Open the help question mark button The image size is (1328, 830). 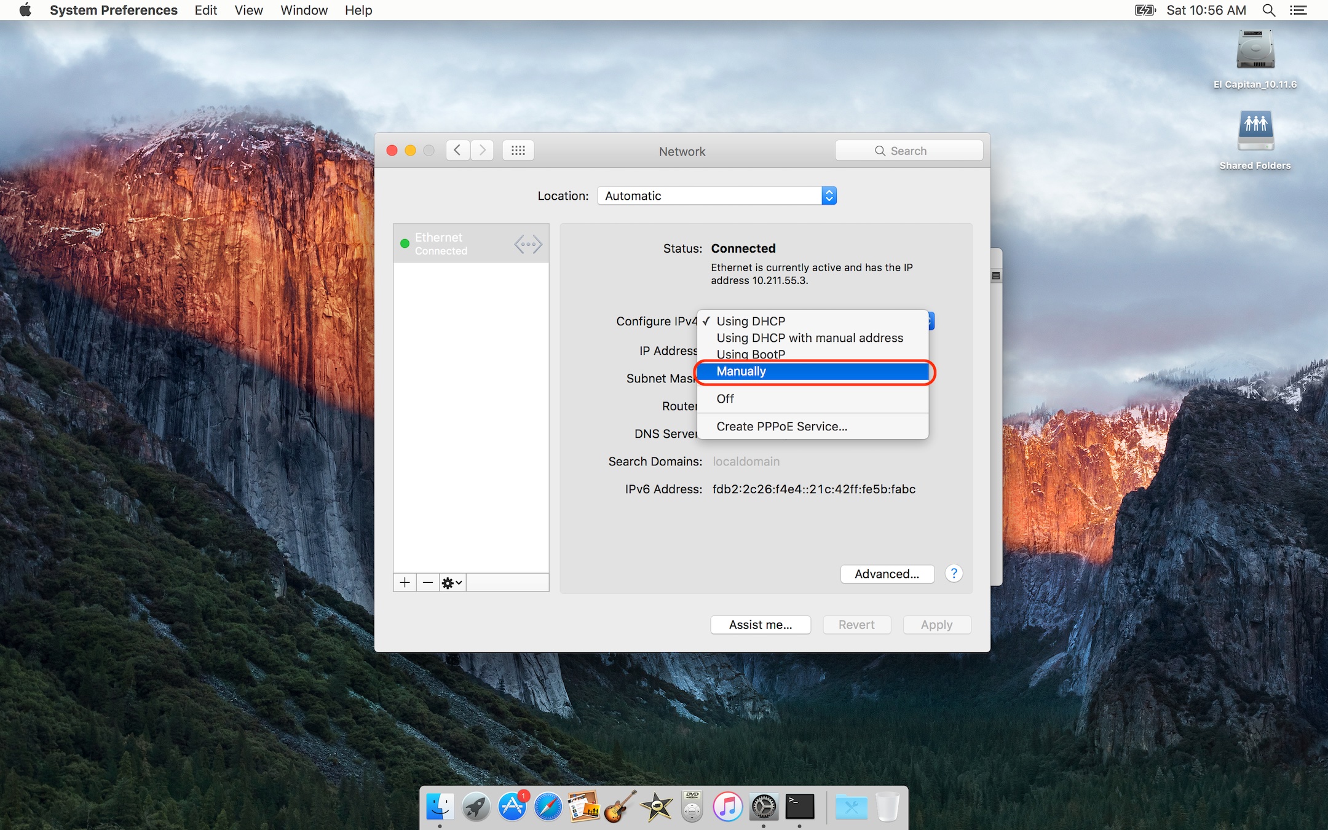(954, 574)
